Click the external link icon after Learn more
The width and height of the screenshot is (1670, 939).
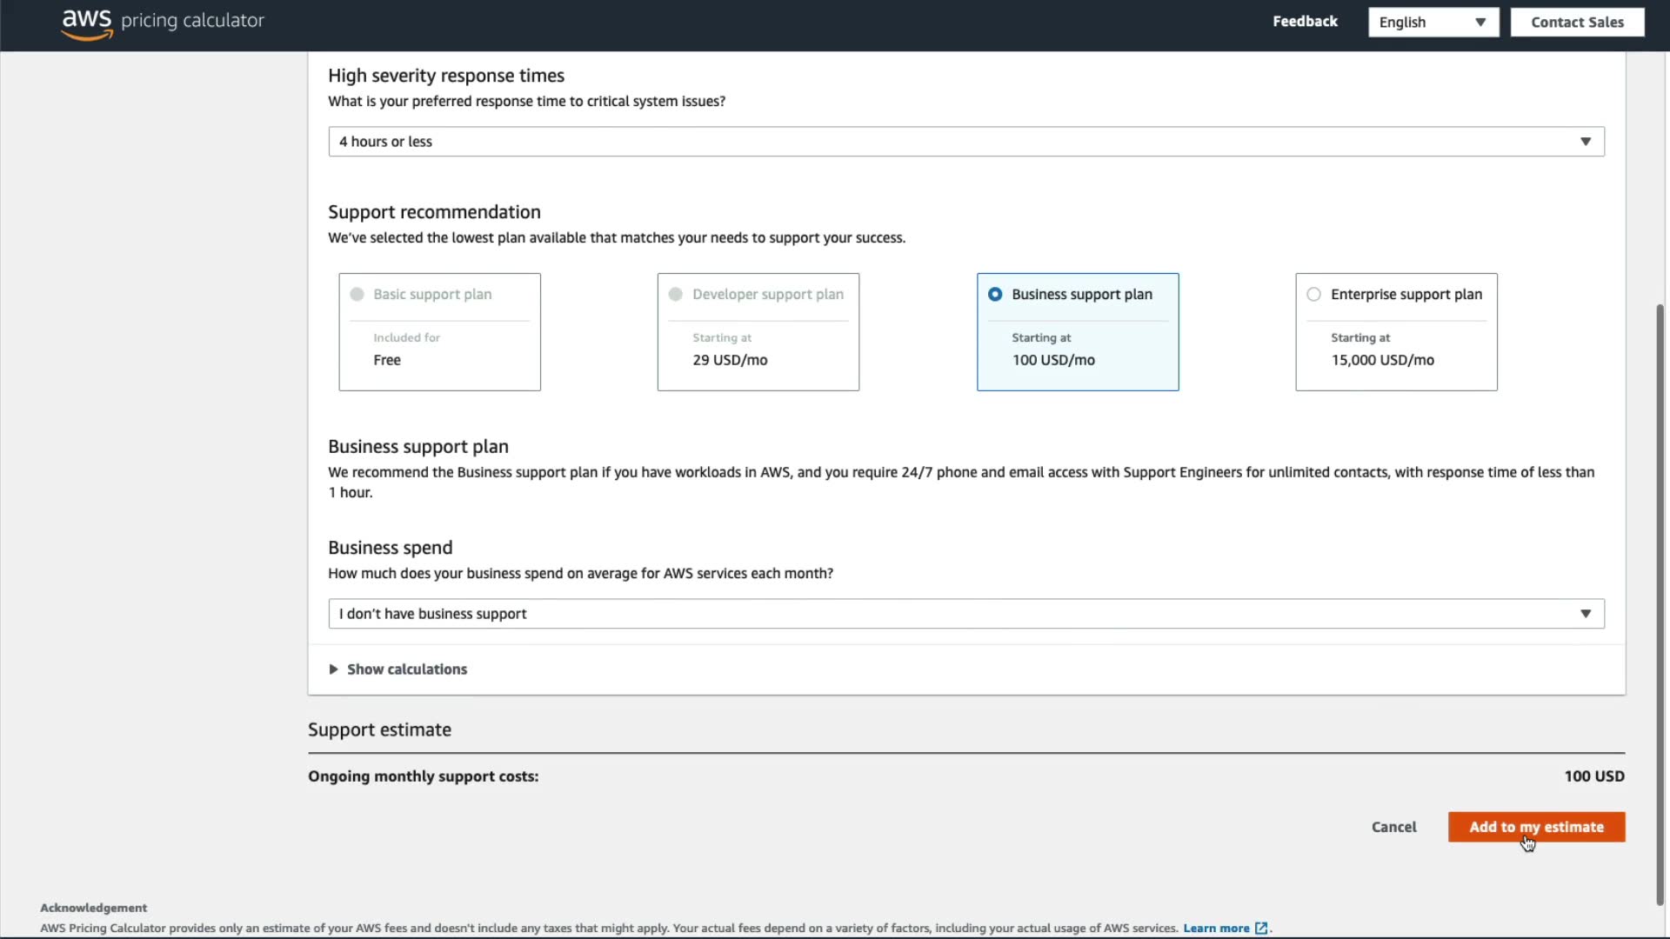(1261, 929)
